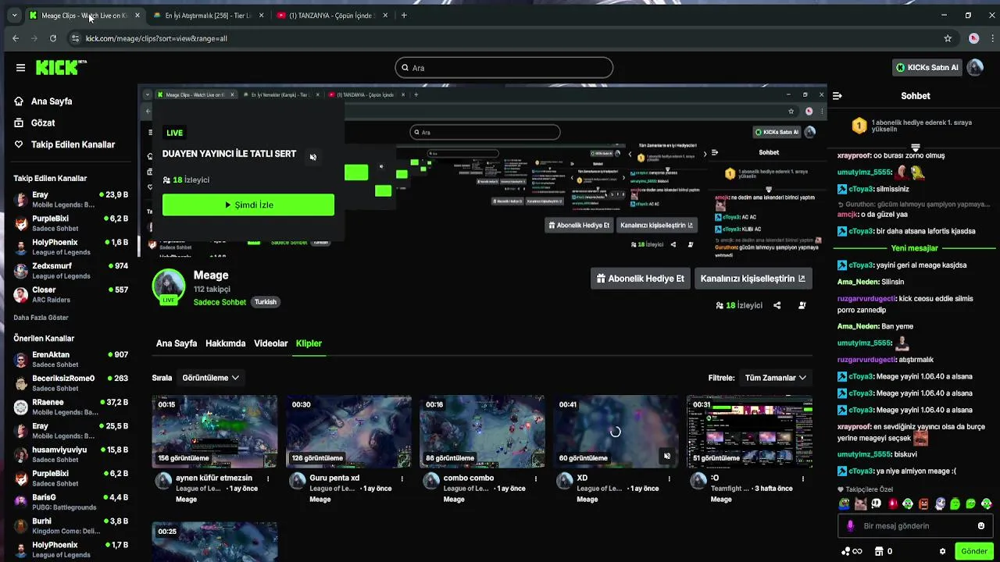Open Sadece Sohbet category link under Meage
The width and height of the screenshot is (1000, 562).
(220, 302)
